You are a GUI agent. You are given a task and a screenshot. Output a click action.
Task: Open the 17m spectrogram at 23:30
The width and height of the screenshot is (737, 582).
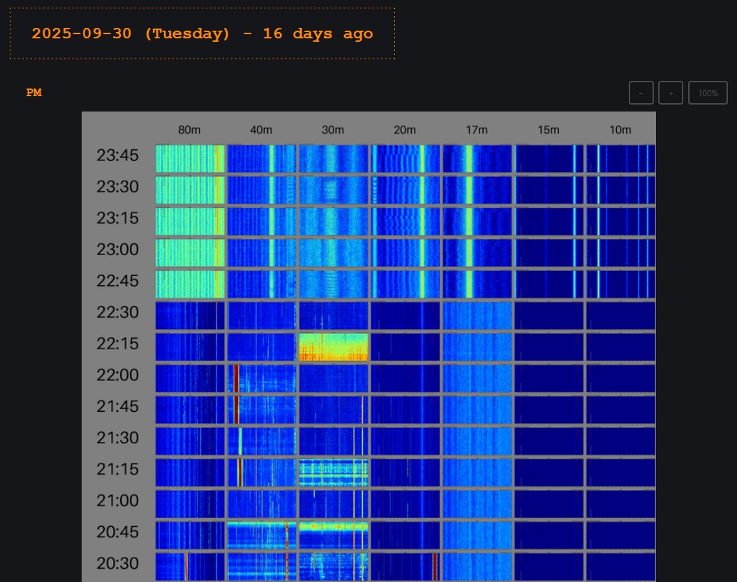[477, 190]
